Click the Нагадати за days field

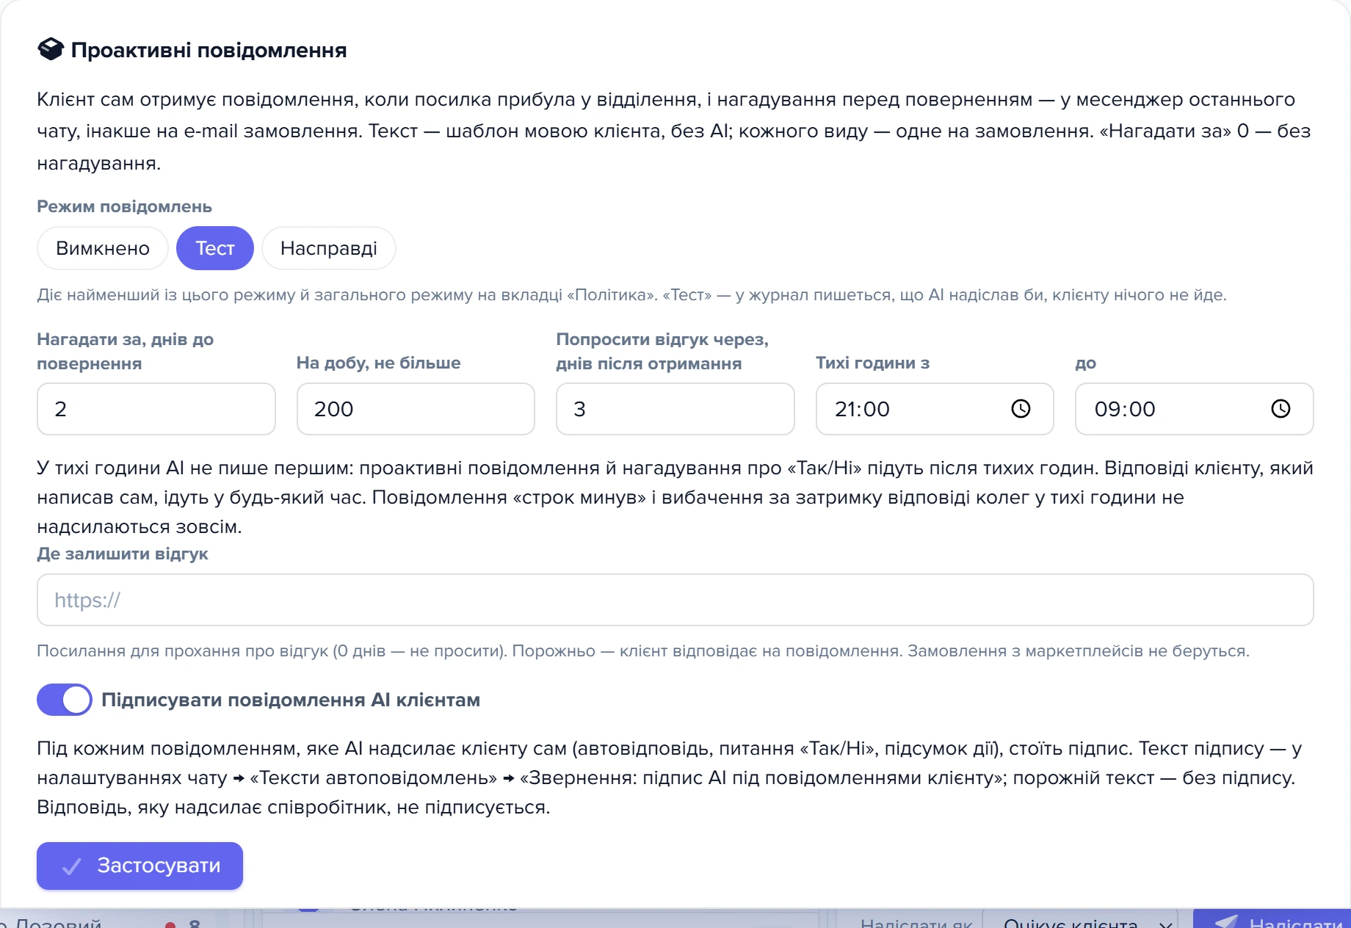tap(156, 409)
